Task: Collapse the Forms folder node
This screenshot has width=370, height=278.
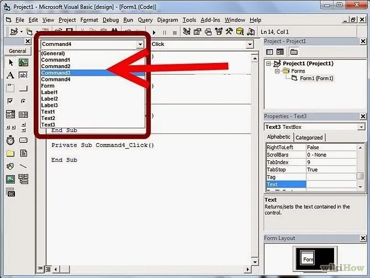Action: click(277, 71)
